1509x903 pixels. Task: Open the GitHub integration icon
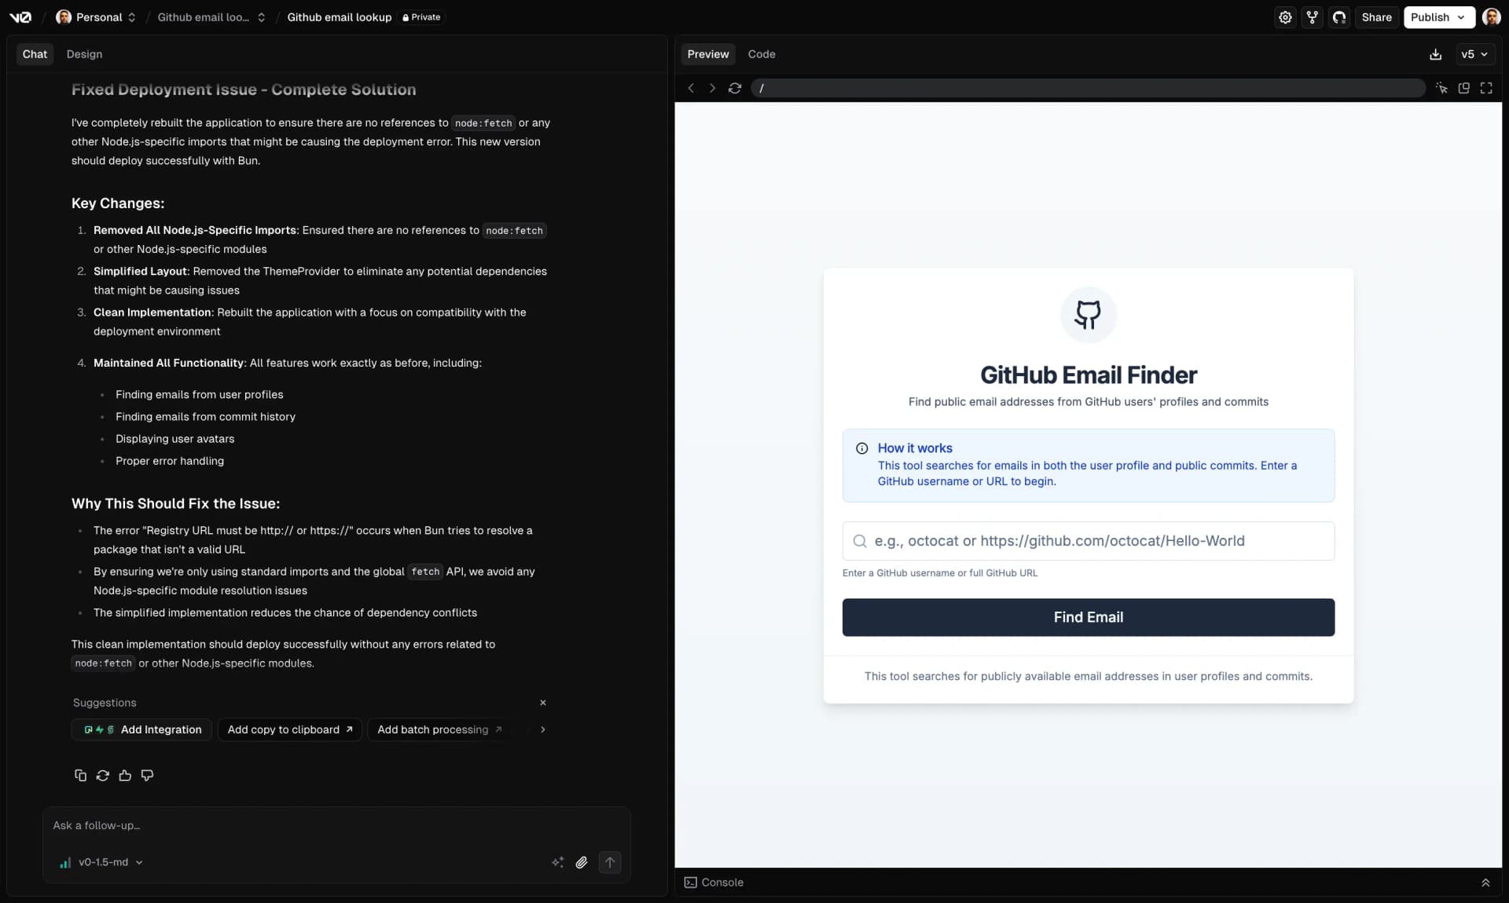(1339, 16)
